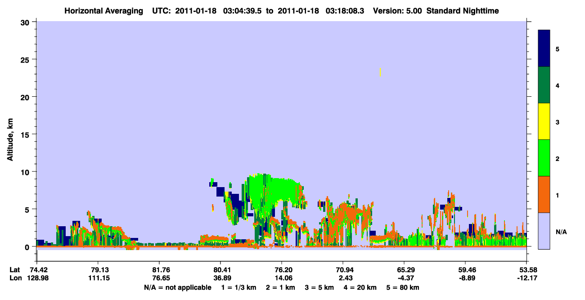
Task: Click the y-axis tick label 0
Action: pos(28,247)
